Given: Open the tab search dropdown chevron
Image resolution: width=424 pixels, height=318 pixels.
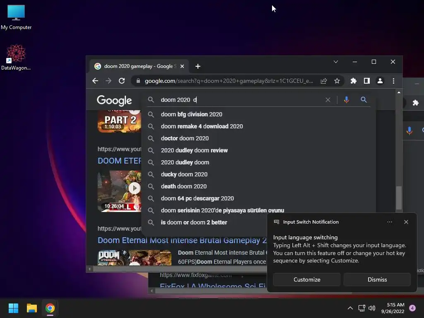Looking at the screenshot, I should pos(335,62).
